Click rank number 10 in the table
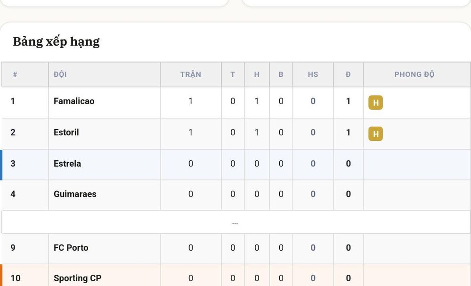Viewport: 471px width, 286px height. point(16,278)
